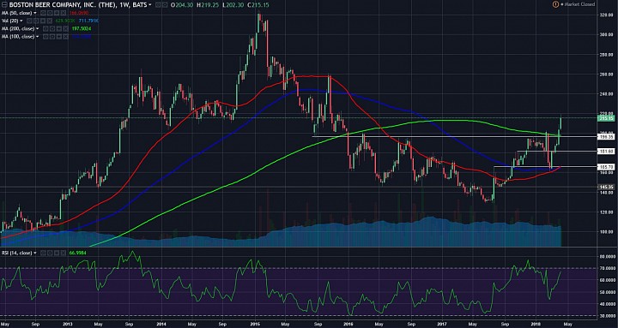Open format settings for the Boston Beer main series
The image size is (618, 328).
pyautogui.click(x=165, y=5)
